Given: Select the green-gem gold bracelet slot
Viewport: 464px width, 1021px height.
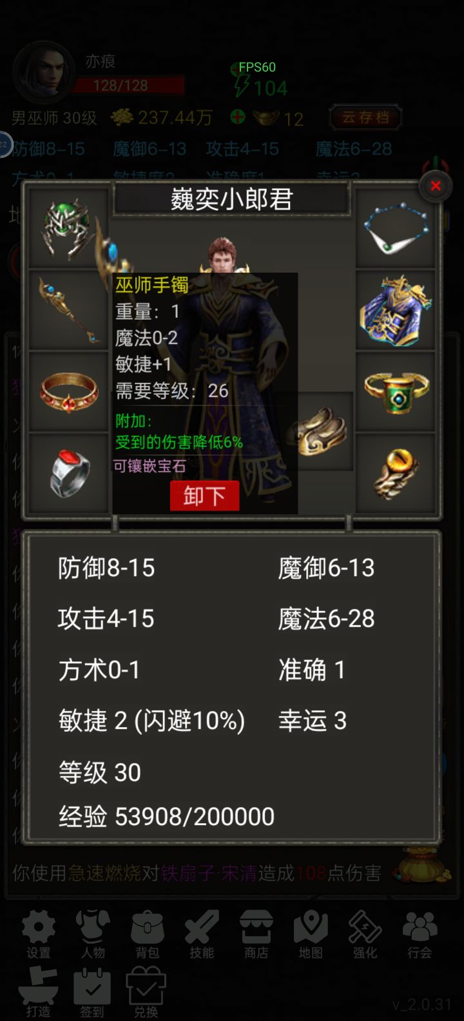Looking at the screenshot, I should [x=395, y=392].
